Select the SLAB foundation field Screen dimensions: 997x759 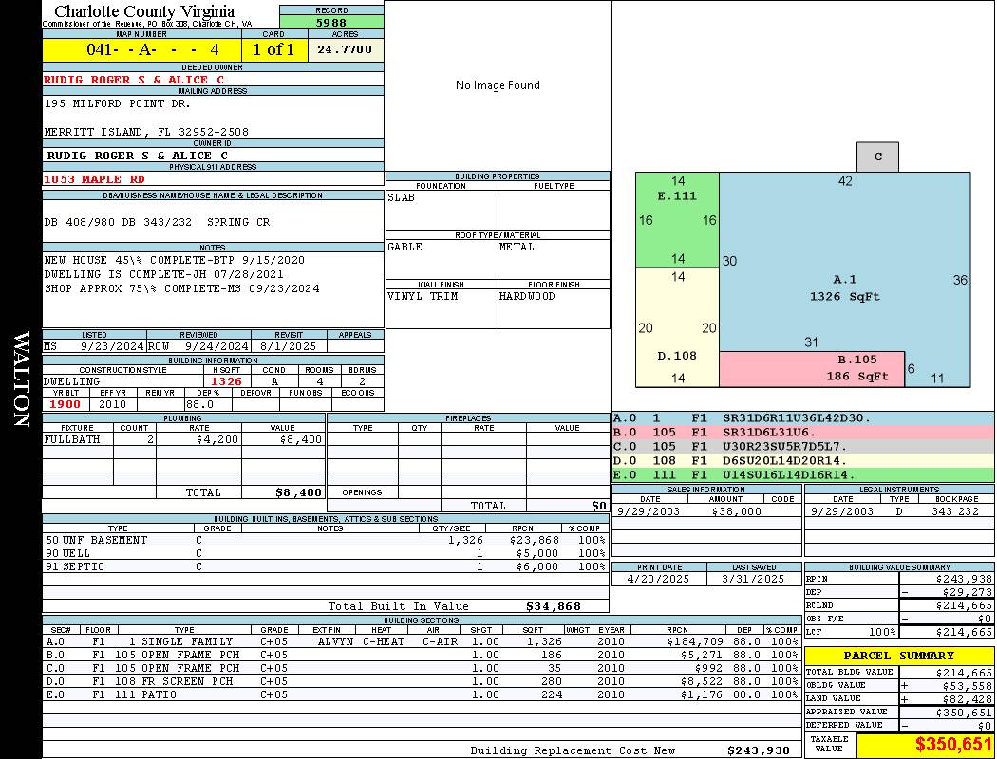[442, 210]
